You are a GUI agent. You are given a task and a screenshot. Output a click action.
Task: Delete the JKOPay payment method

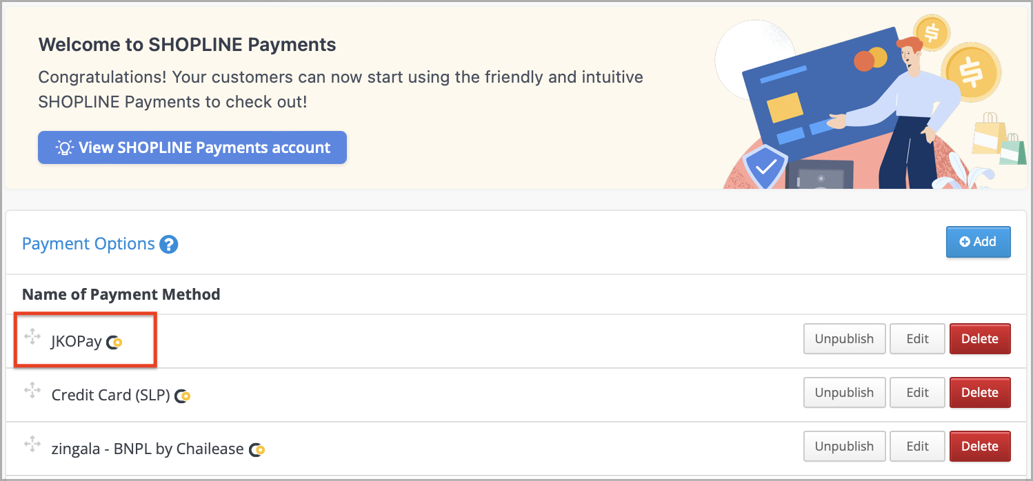(x=980, y=339)
